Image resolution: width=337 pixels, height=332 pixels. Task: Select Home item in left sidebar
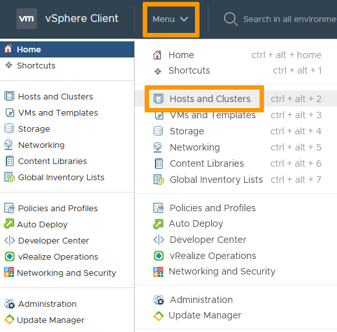click(67, 50)
